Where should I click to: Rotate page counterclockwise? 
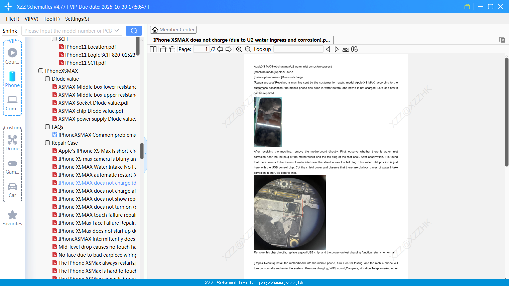click(x=163, y=49)
